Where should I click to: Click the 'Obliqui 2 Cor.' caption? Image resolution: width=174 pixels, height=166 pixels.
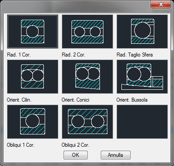click(75, 145)
